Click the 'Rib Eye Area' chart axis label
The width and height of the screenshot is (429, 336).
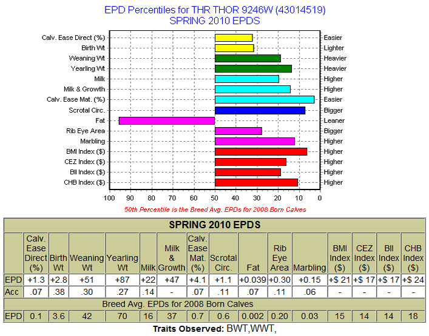(86, 131)
